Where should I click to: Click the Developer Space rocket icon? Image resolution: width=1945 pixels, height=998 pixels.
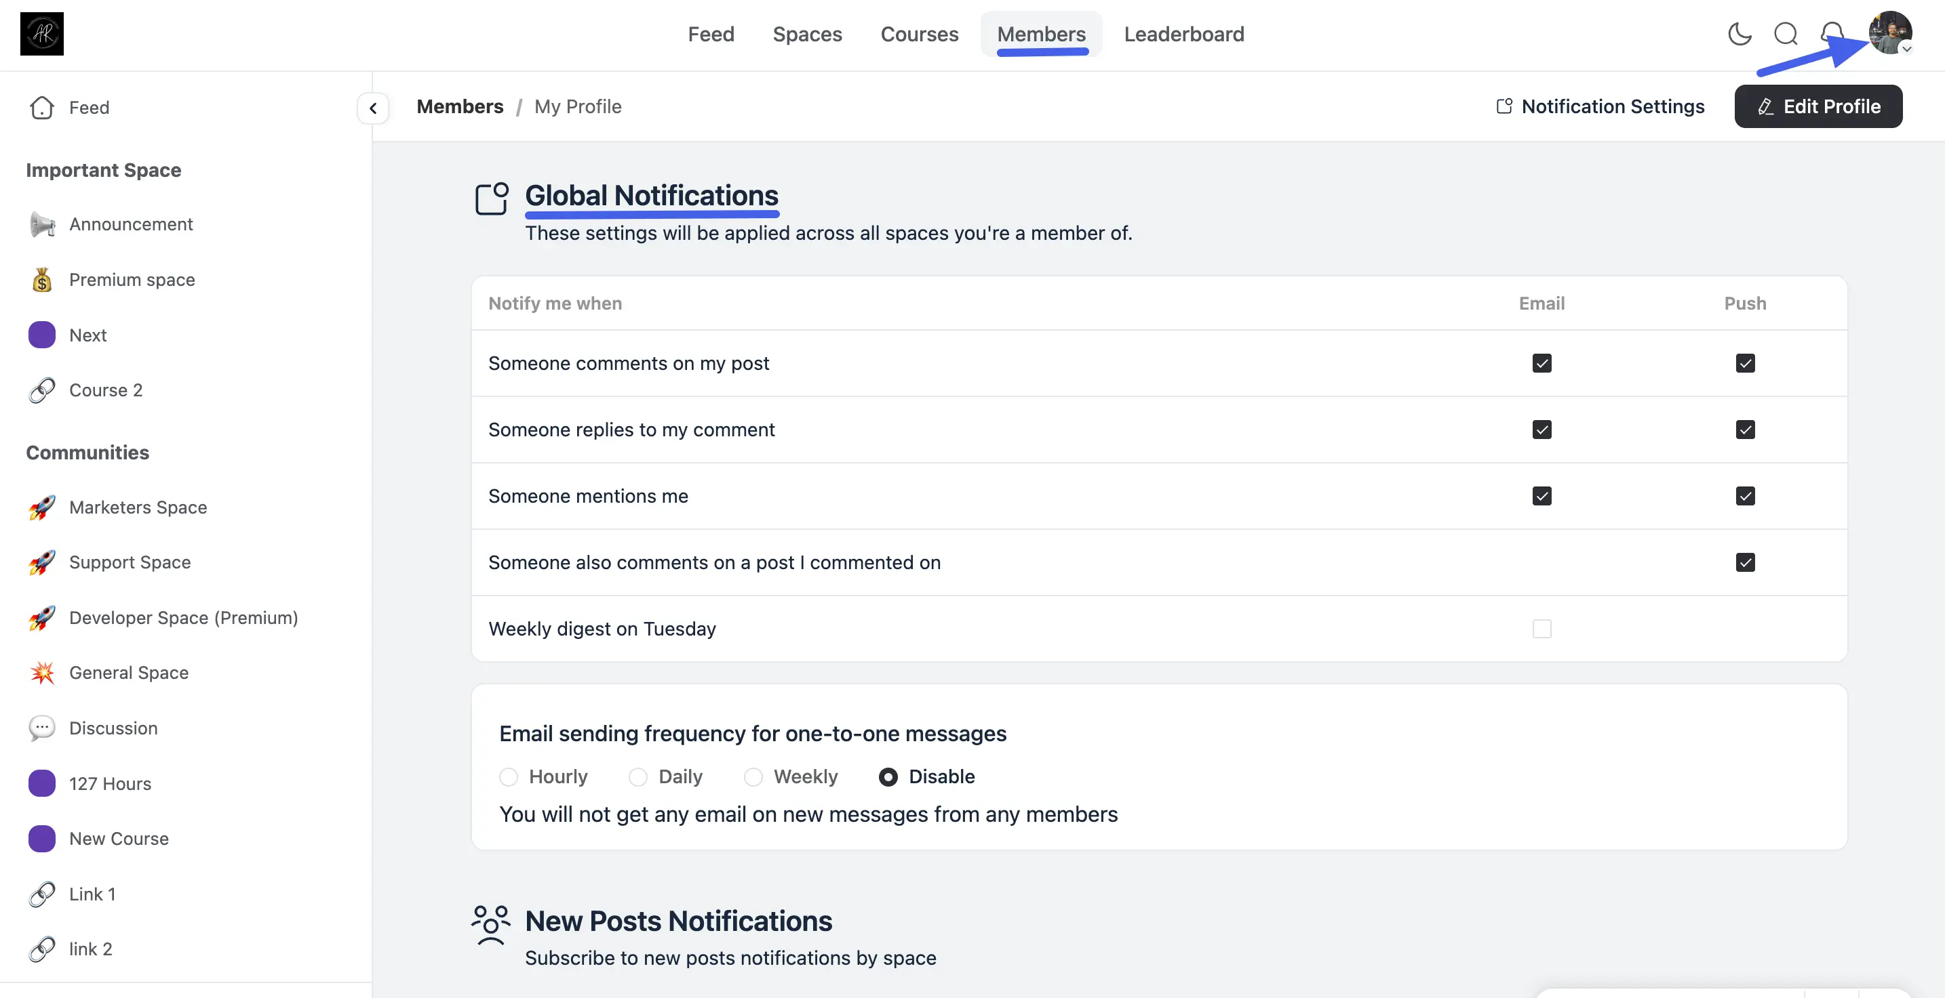[41, 618]
